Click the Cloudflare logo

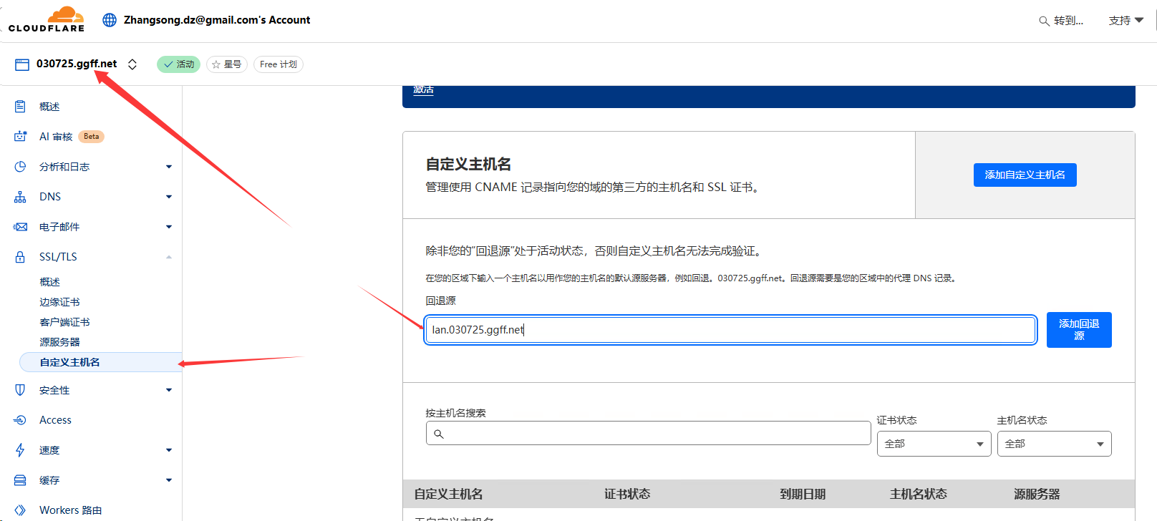(47, 19)
